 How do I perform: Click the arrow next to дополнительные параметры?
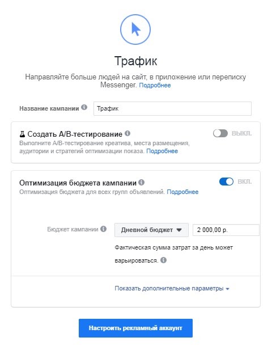click(x=227, y=289)
